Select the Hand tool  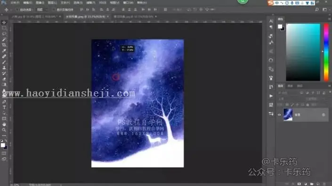pyautogui.click(x=4, y=124)
